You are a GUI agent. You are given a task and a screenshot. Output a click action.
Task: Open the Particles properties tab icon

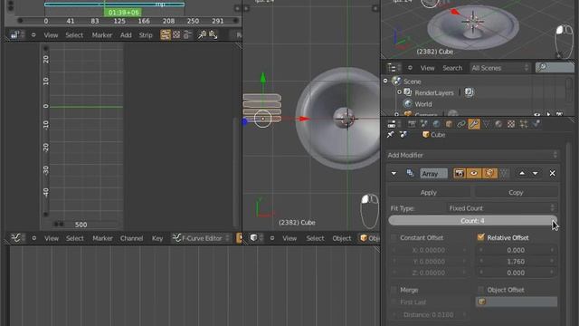point(524,124)
